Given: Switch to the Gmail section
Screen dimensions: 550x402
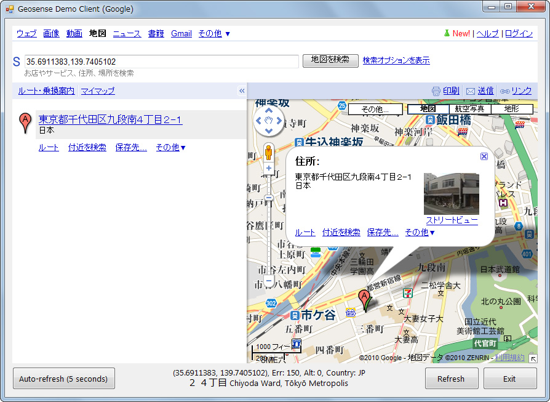Looking at the screenshot, I should click(x=181, y=33).
